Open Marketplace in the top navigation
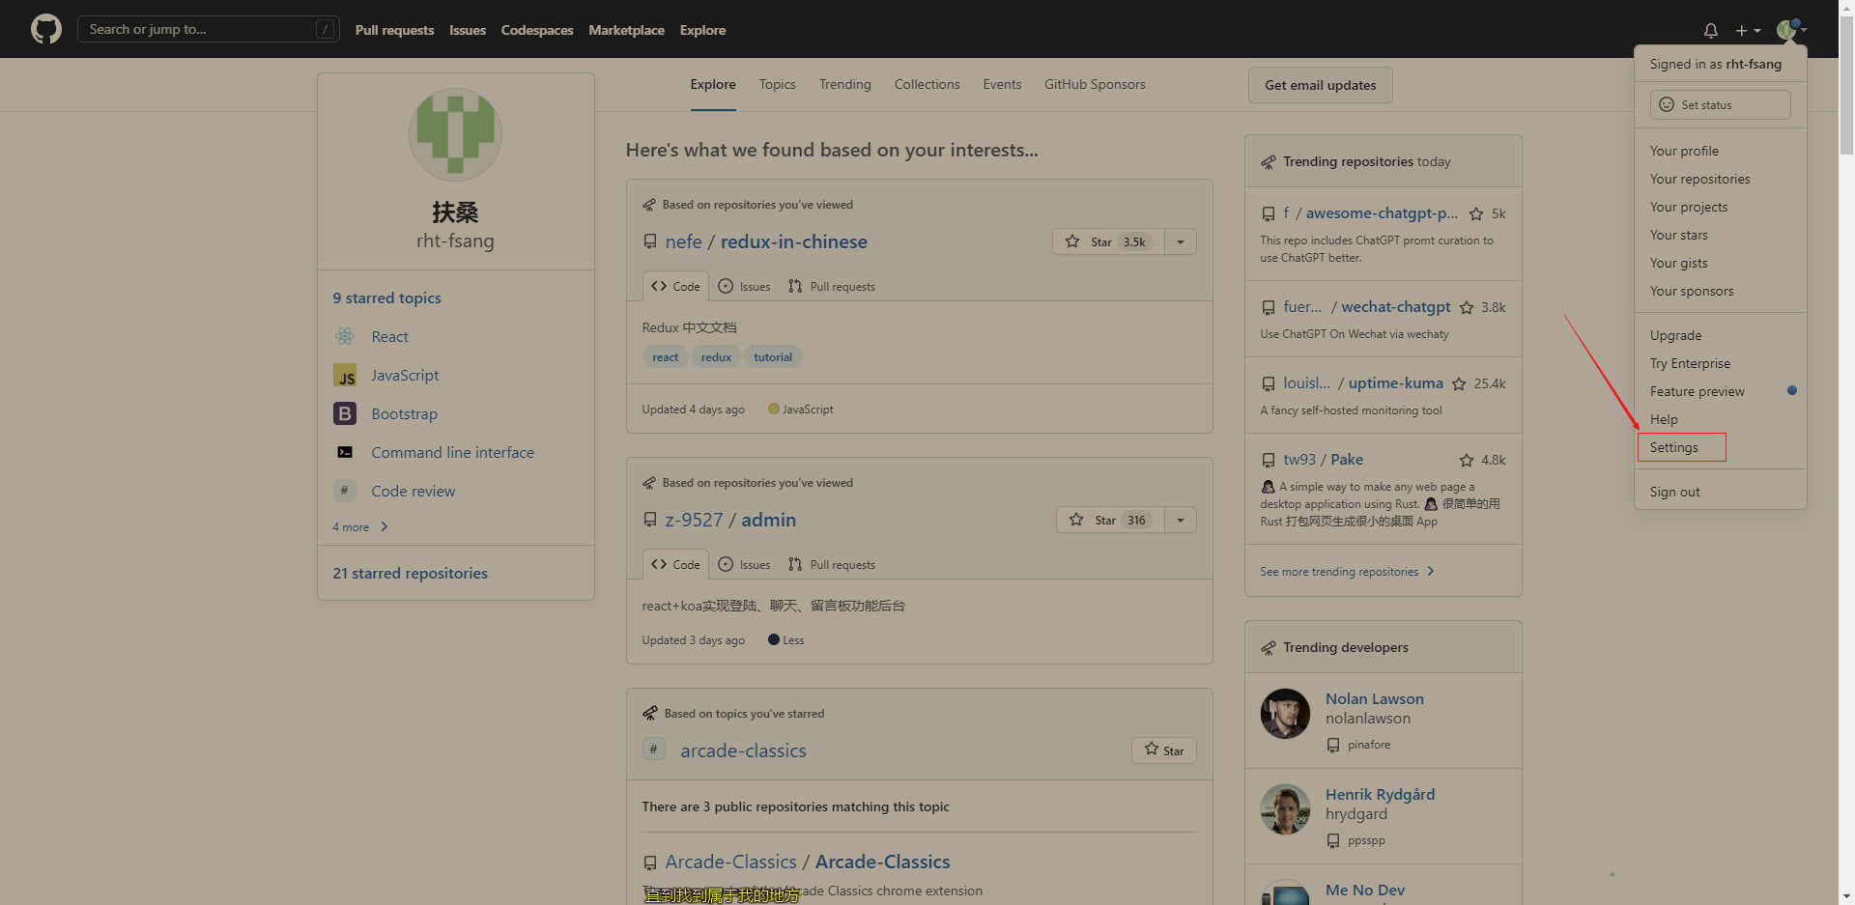The width and height of the screenshot is (1855, 905). click(x=626, y=30)
